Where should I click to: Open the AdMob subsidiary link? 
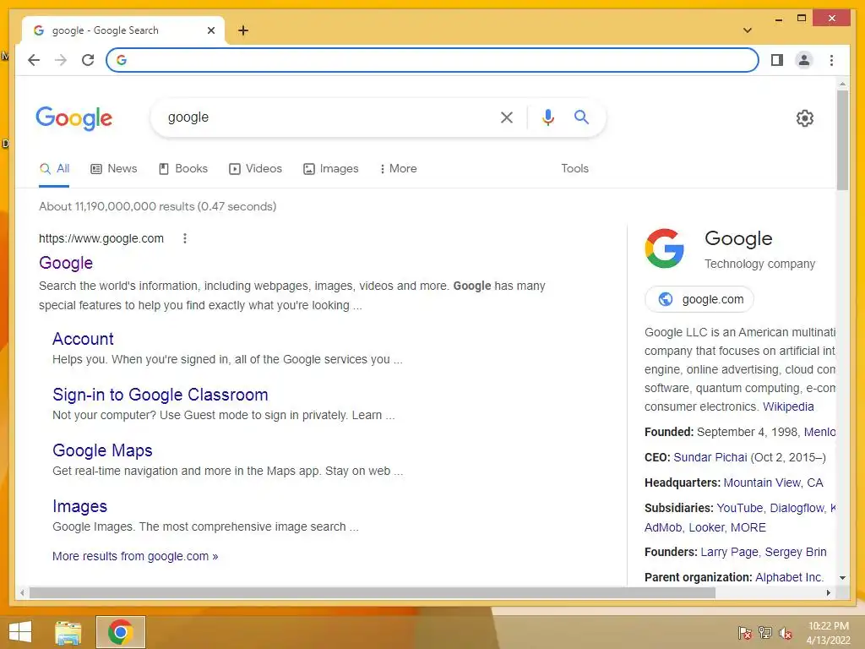click(663, 527)
